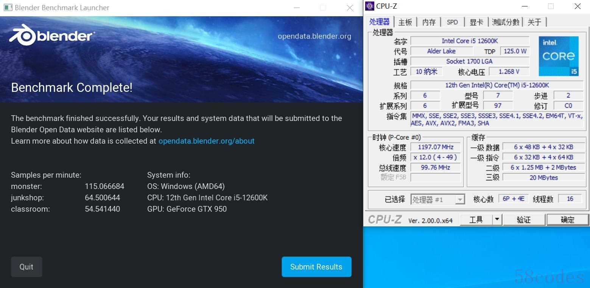Viewport: 590px width, 288px height.
Task: Open the 内存 tab
Action: 429,22
